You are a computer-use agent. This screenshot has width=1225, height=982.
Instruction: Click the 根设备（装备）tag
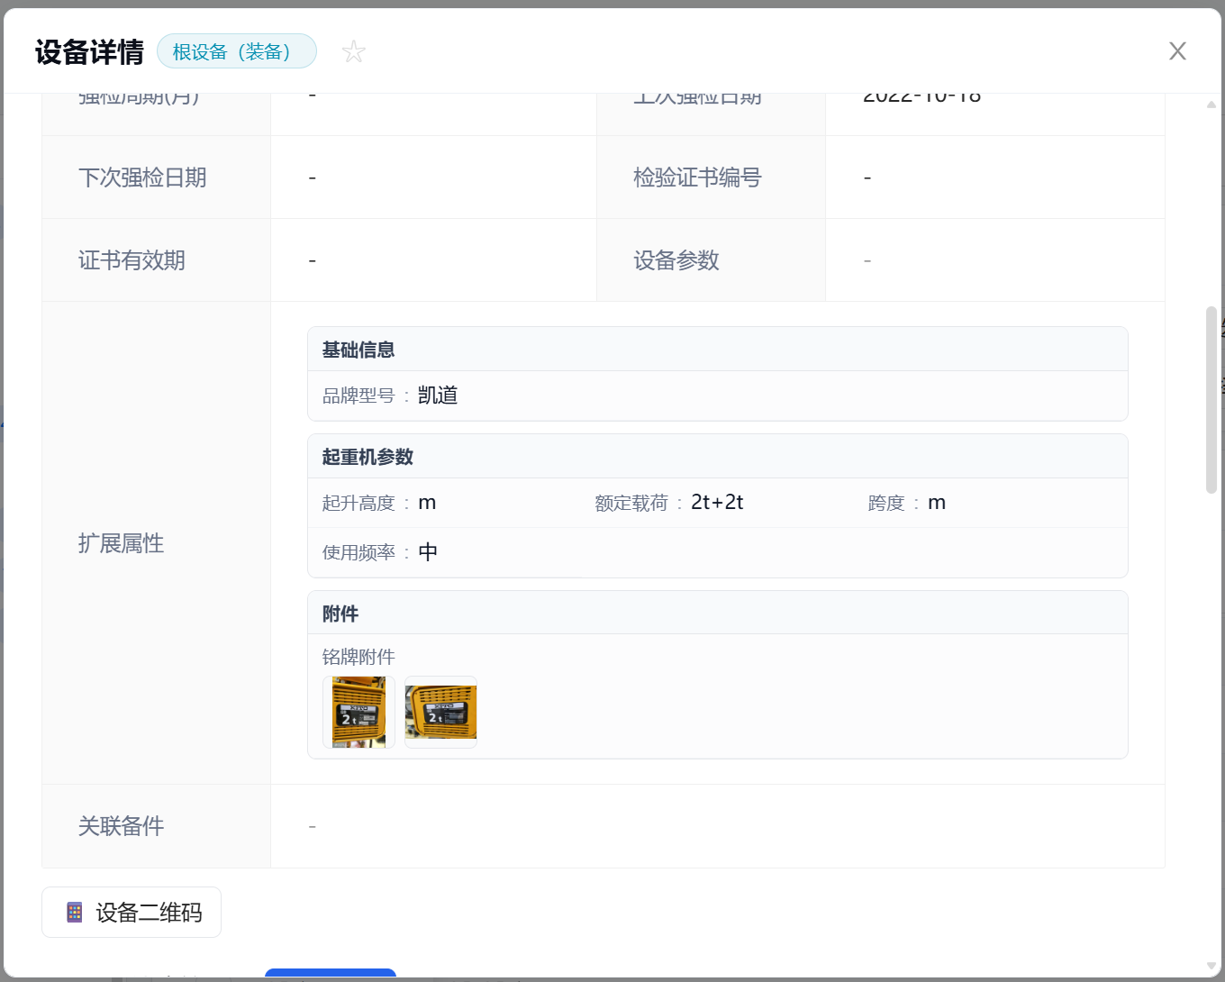[x=237, y=51]
